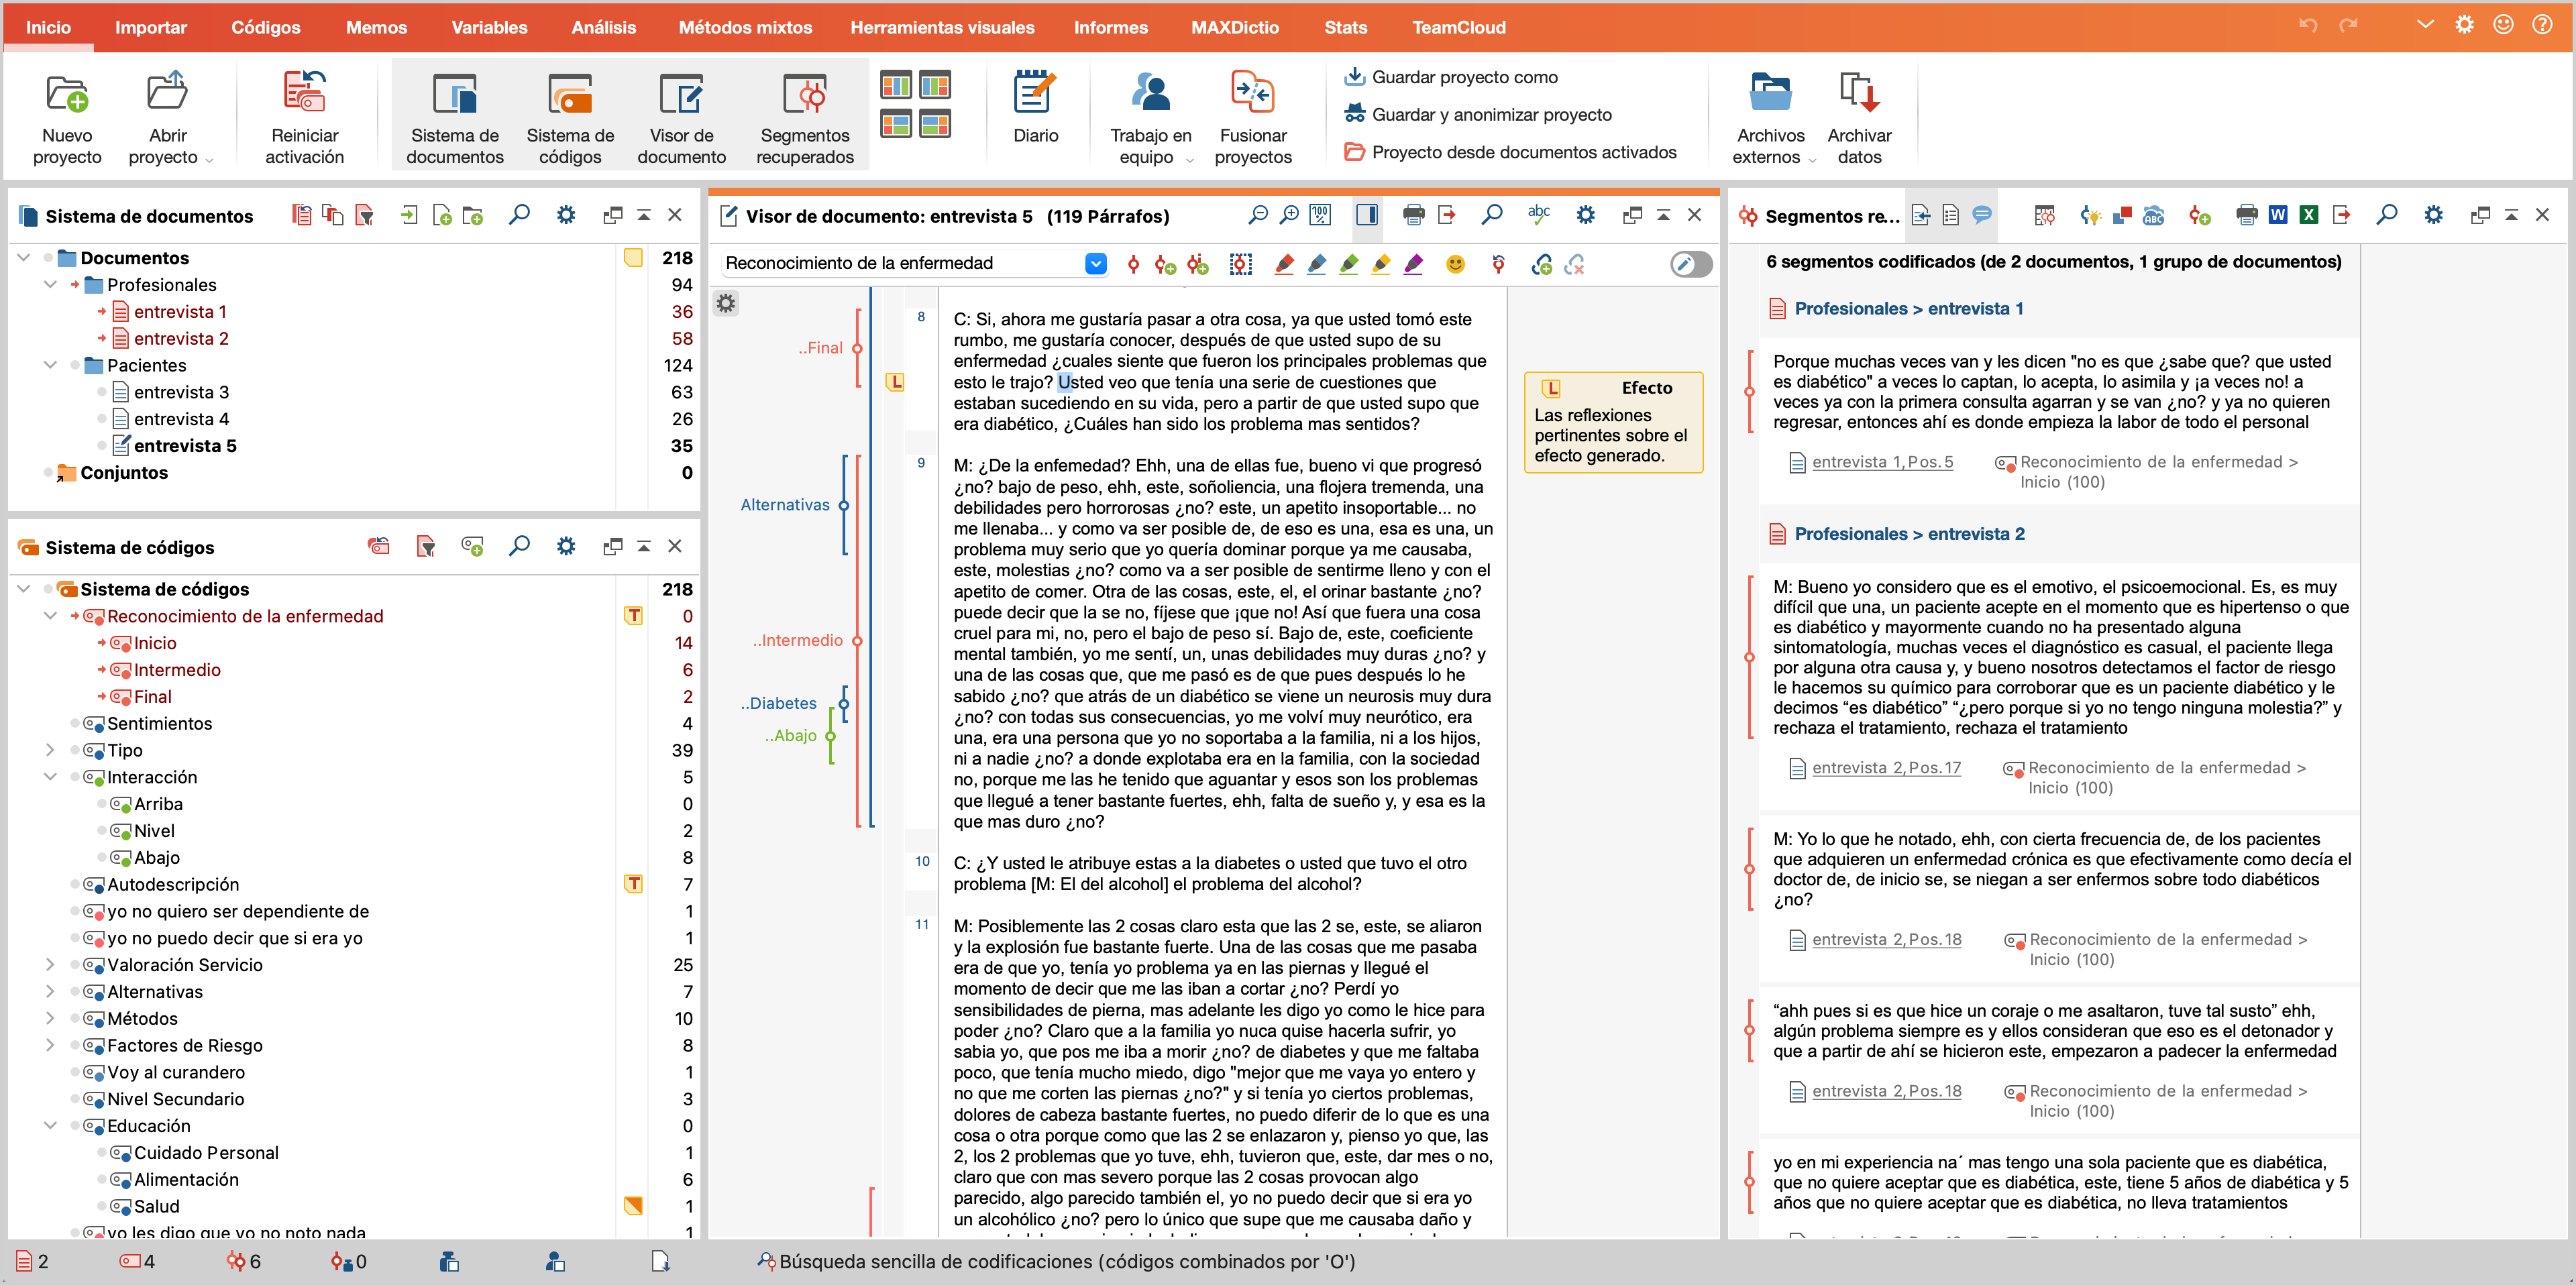Screen dimensions: 2576x1285
Task: Deactivate the Inicio code
Action: (x=102, y=643)
